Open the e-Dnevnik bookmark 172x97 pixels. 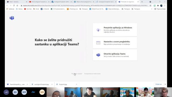[x=45, y=9]
